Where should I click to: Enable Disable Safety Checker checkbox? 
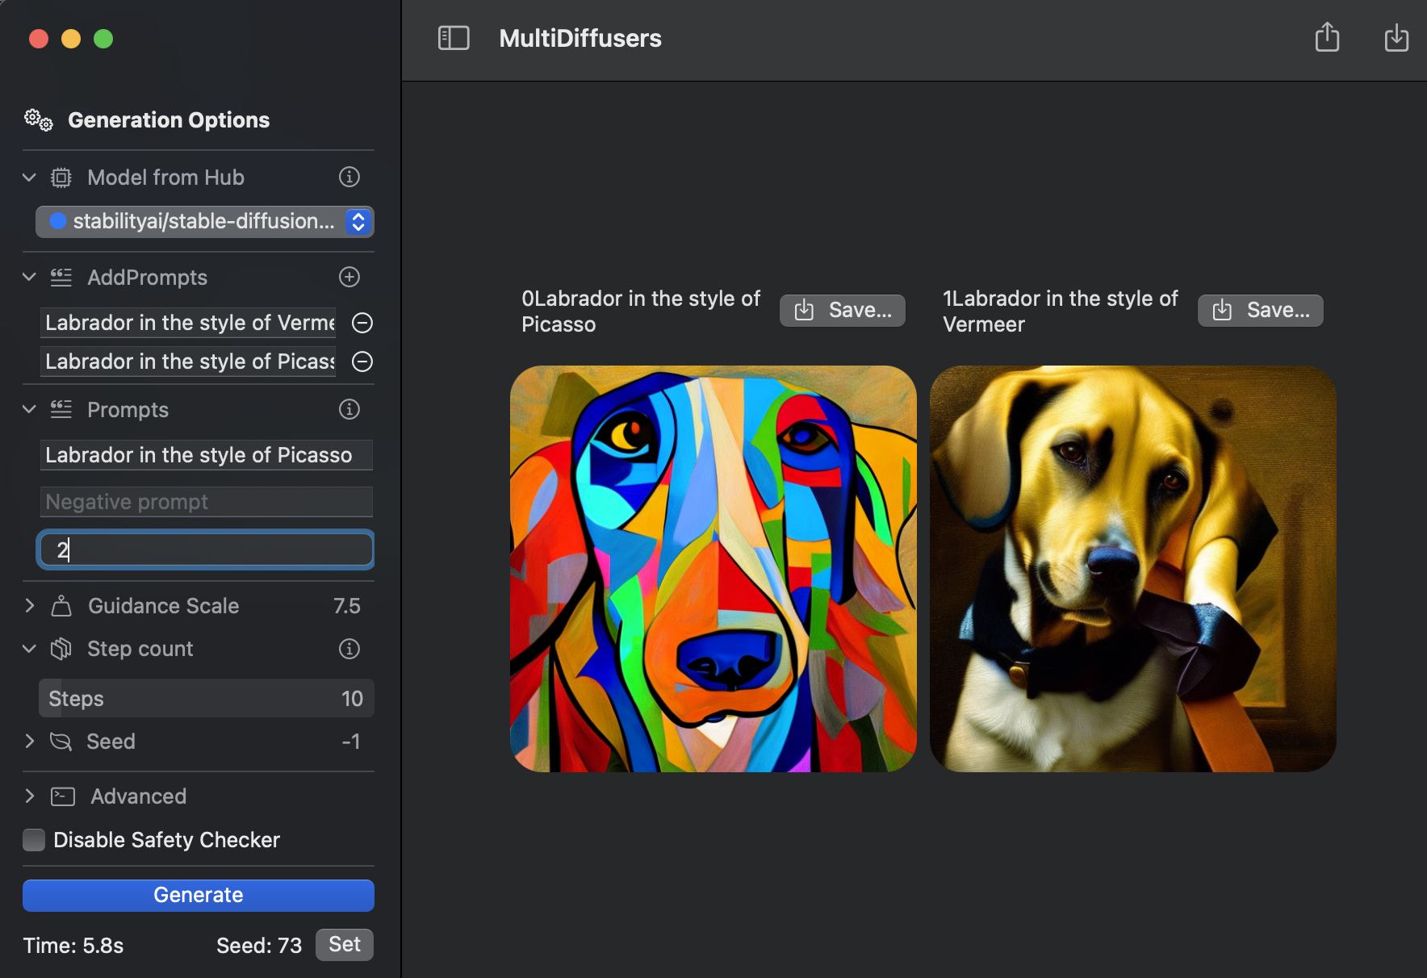(x=34, y=840)
